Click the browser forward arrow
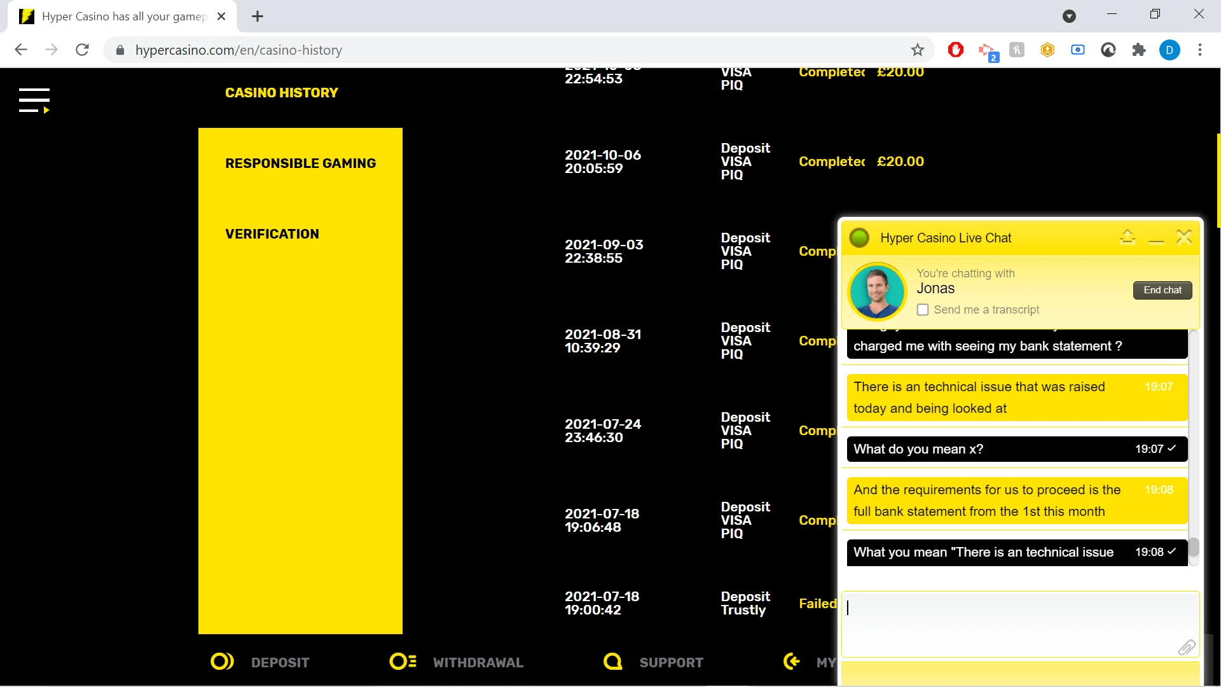Viewport: 1221px width, 687px height. [x=52, y=50]
